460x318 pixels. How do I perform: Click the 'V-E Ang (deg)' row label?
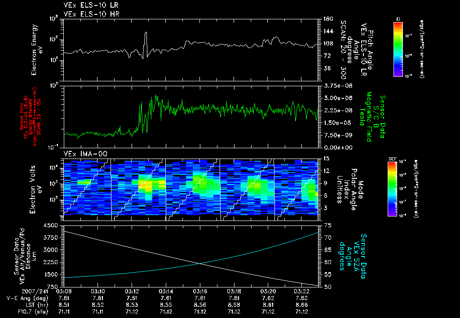tap(27, 298)
